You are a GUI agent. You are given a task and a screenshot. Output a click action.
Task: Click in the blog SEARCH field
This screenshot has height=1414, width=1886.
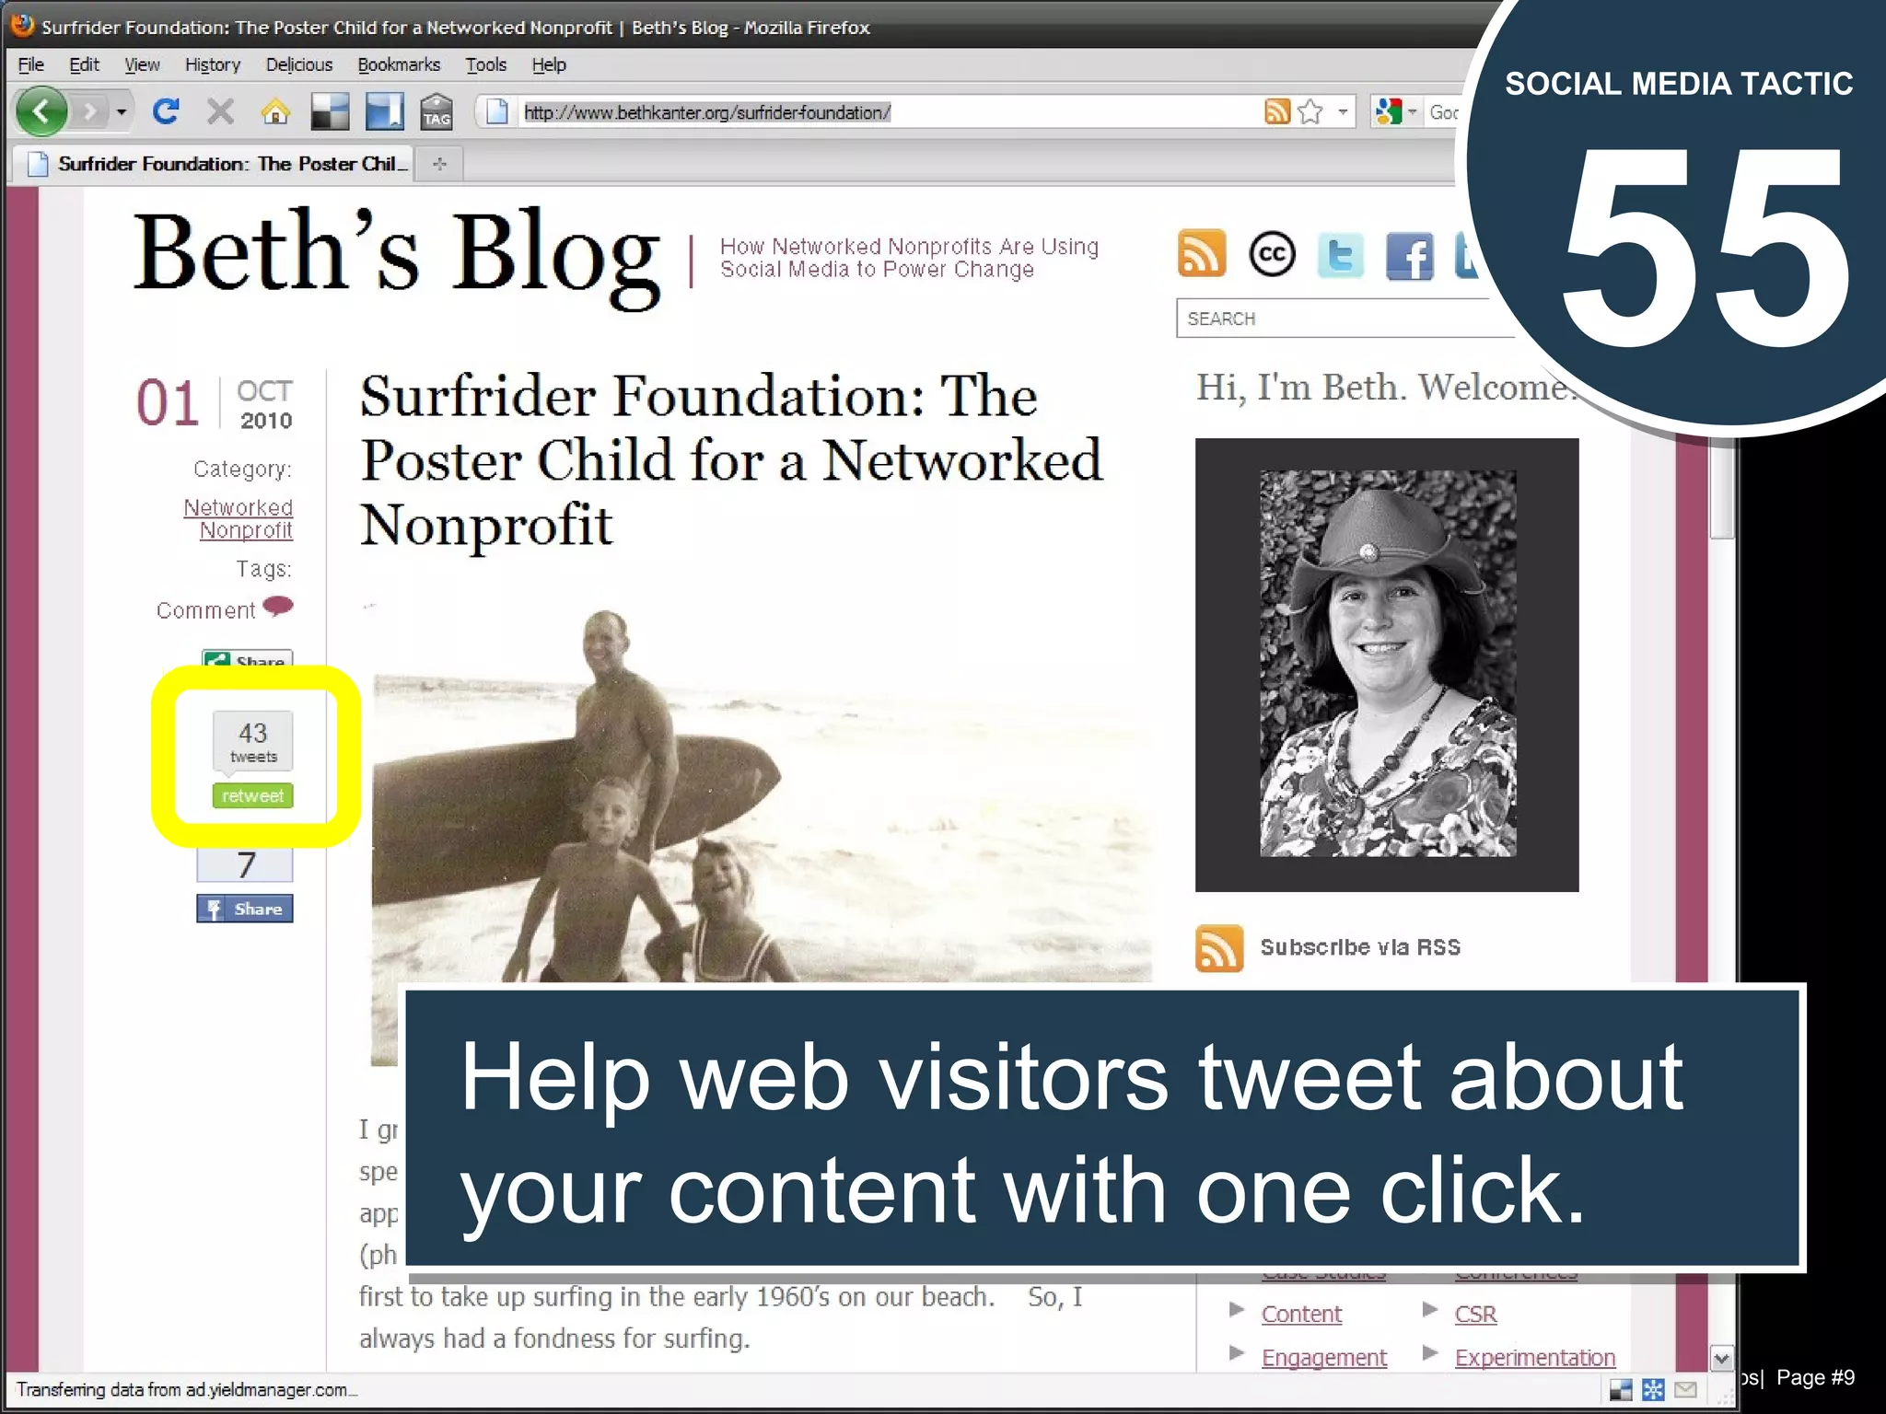[1345, 319]
